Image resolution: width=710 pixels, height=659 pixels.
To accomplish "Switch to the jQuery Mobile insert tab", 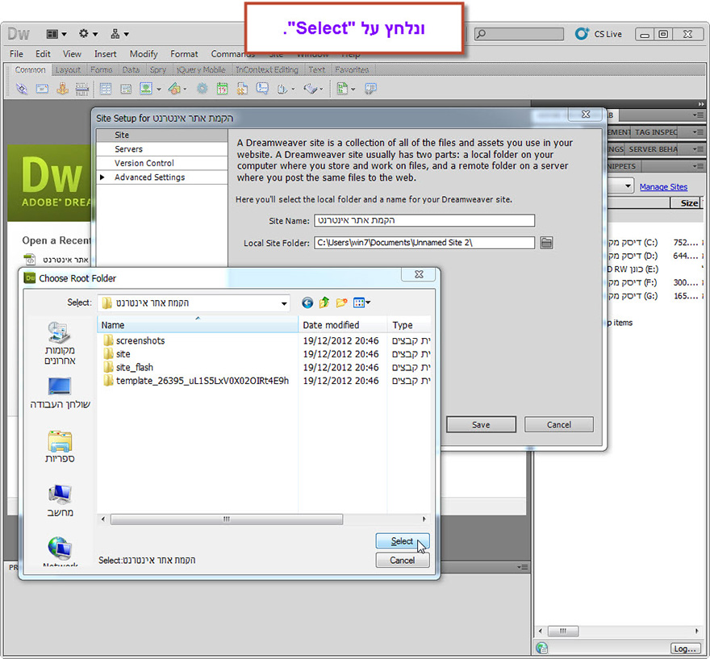I will tap(201, 69).
